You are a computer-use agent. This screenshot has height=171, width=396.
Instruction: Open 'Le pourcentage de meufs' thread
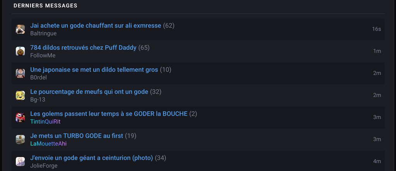89,92
